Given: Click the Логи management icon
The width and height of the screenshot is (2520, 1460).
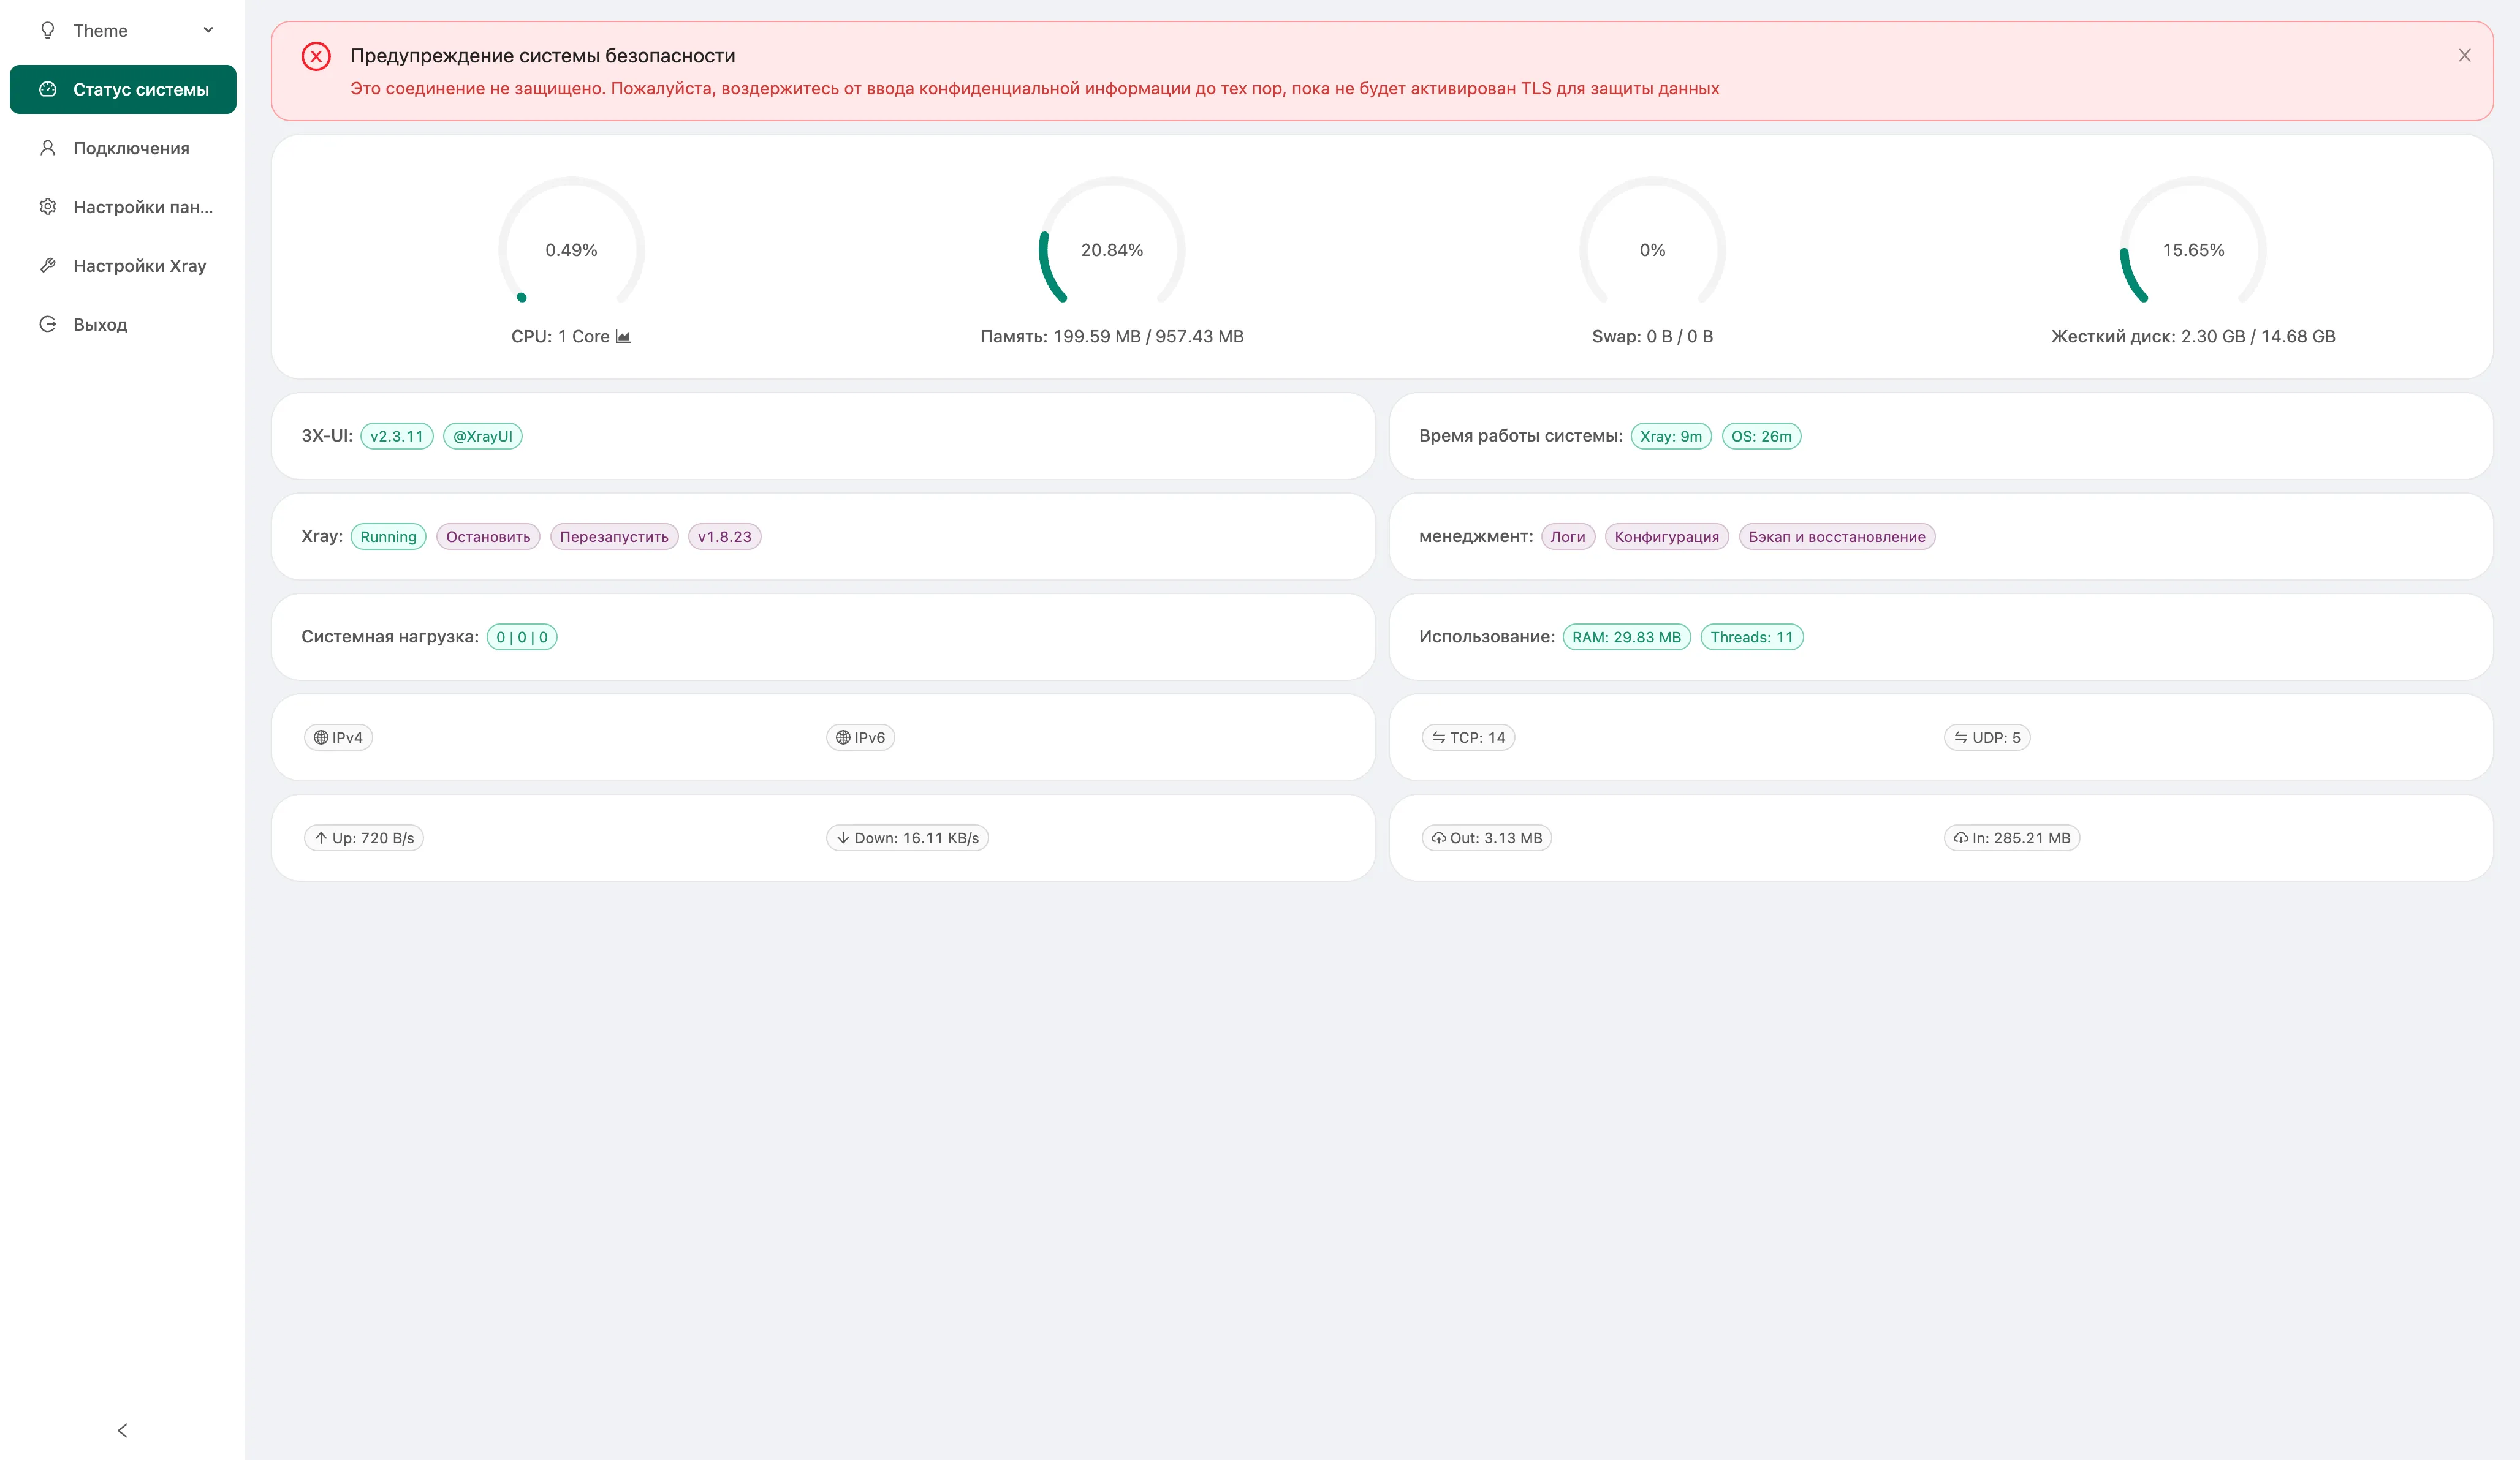Looking at the screenshot, I should coord(1567,535).
